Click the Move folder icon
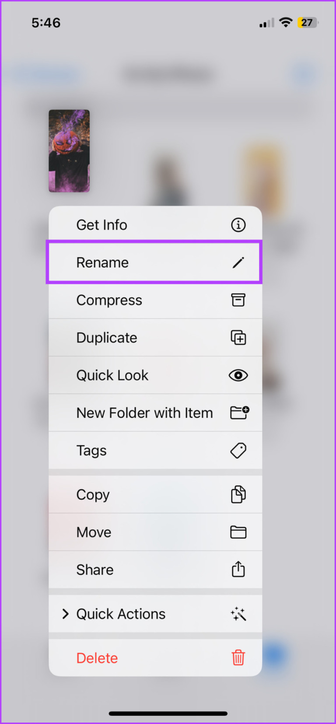 point(238,532)
